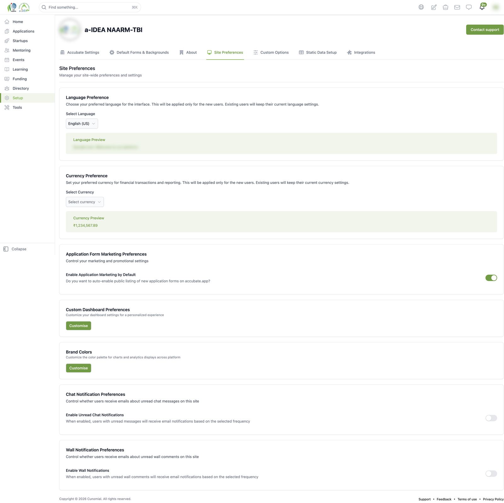Viewport: 504px width, 503px height.
Task: Click the Collapse sidebar icon
Action: 6,249
